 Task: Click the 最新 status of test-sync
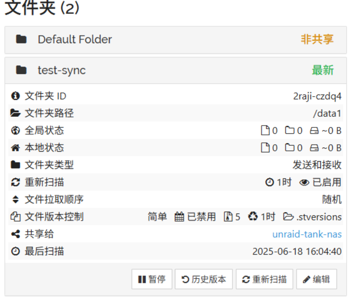click(x=323, y=70)
